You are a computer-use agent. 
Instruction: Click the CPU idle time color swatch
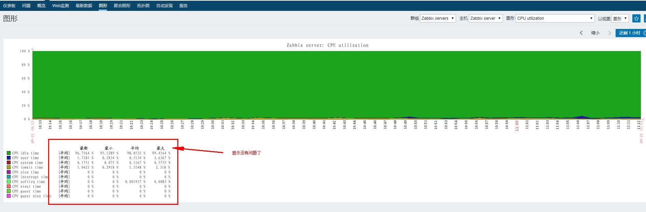pyautogui.click(x=9, y=153)
